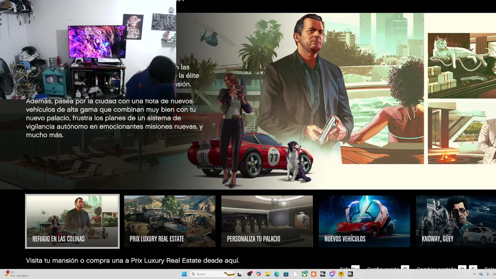Open Discord from the taskbar
This screenshot has height=279, width=496.
pos(332,274)
